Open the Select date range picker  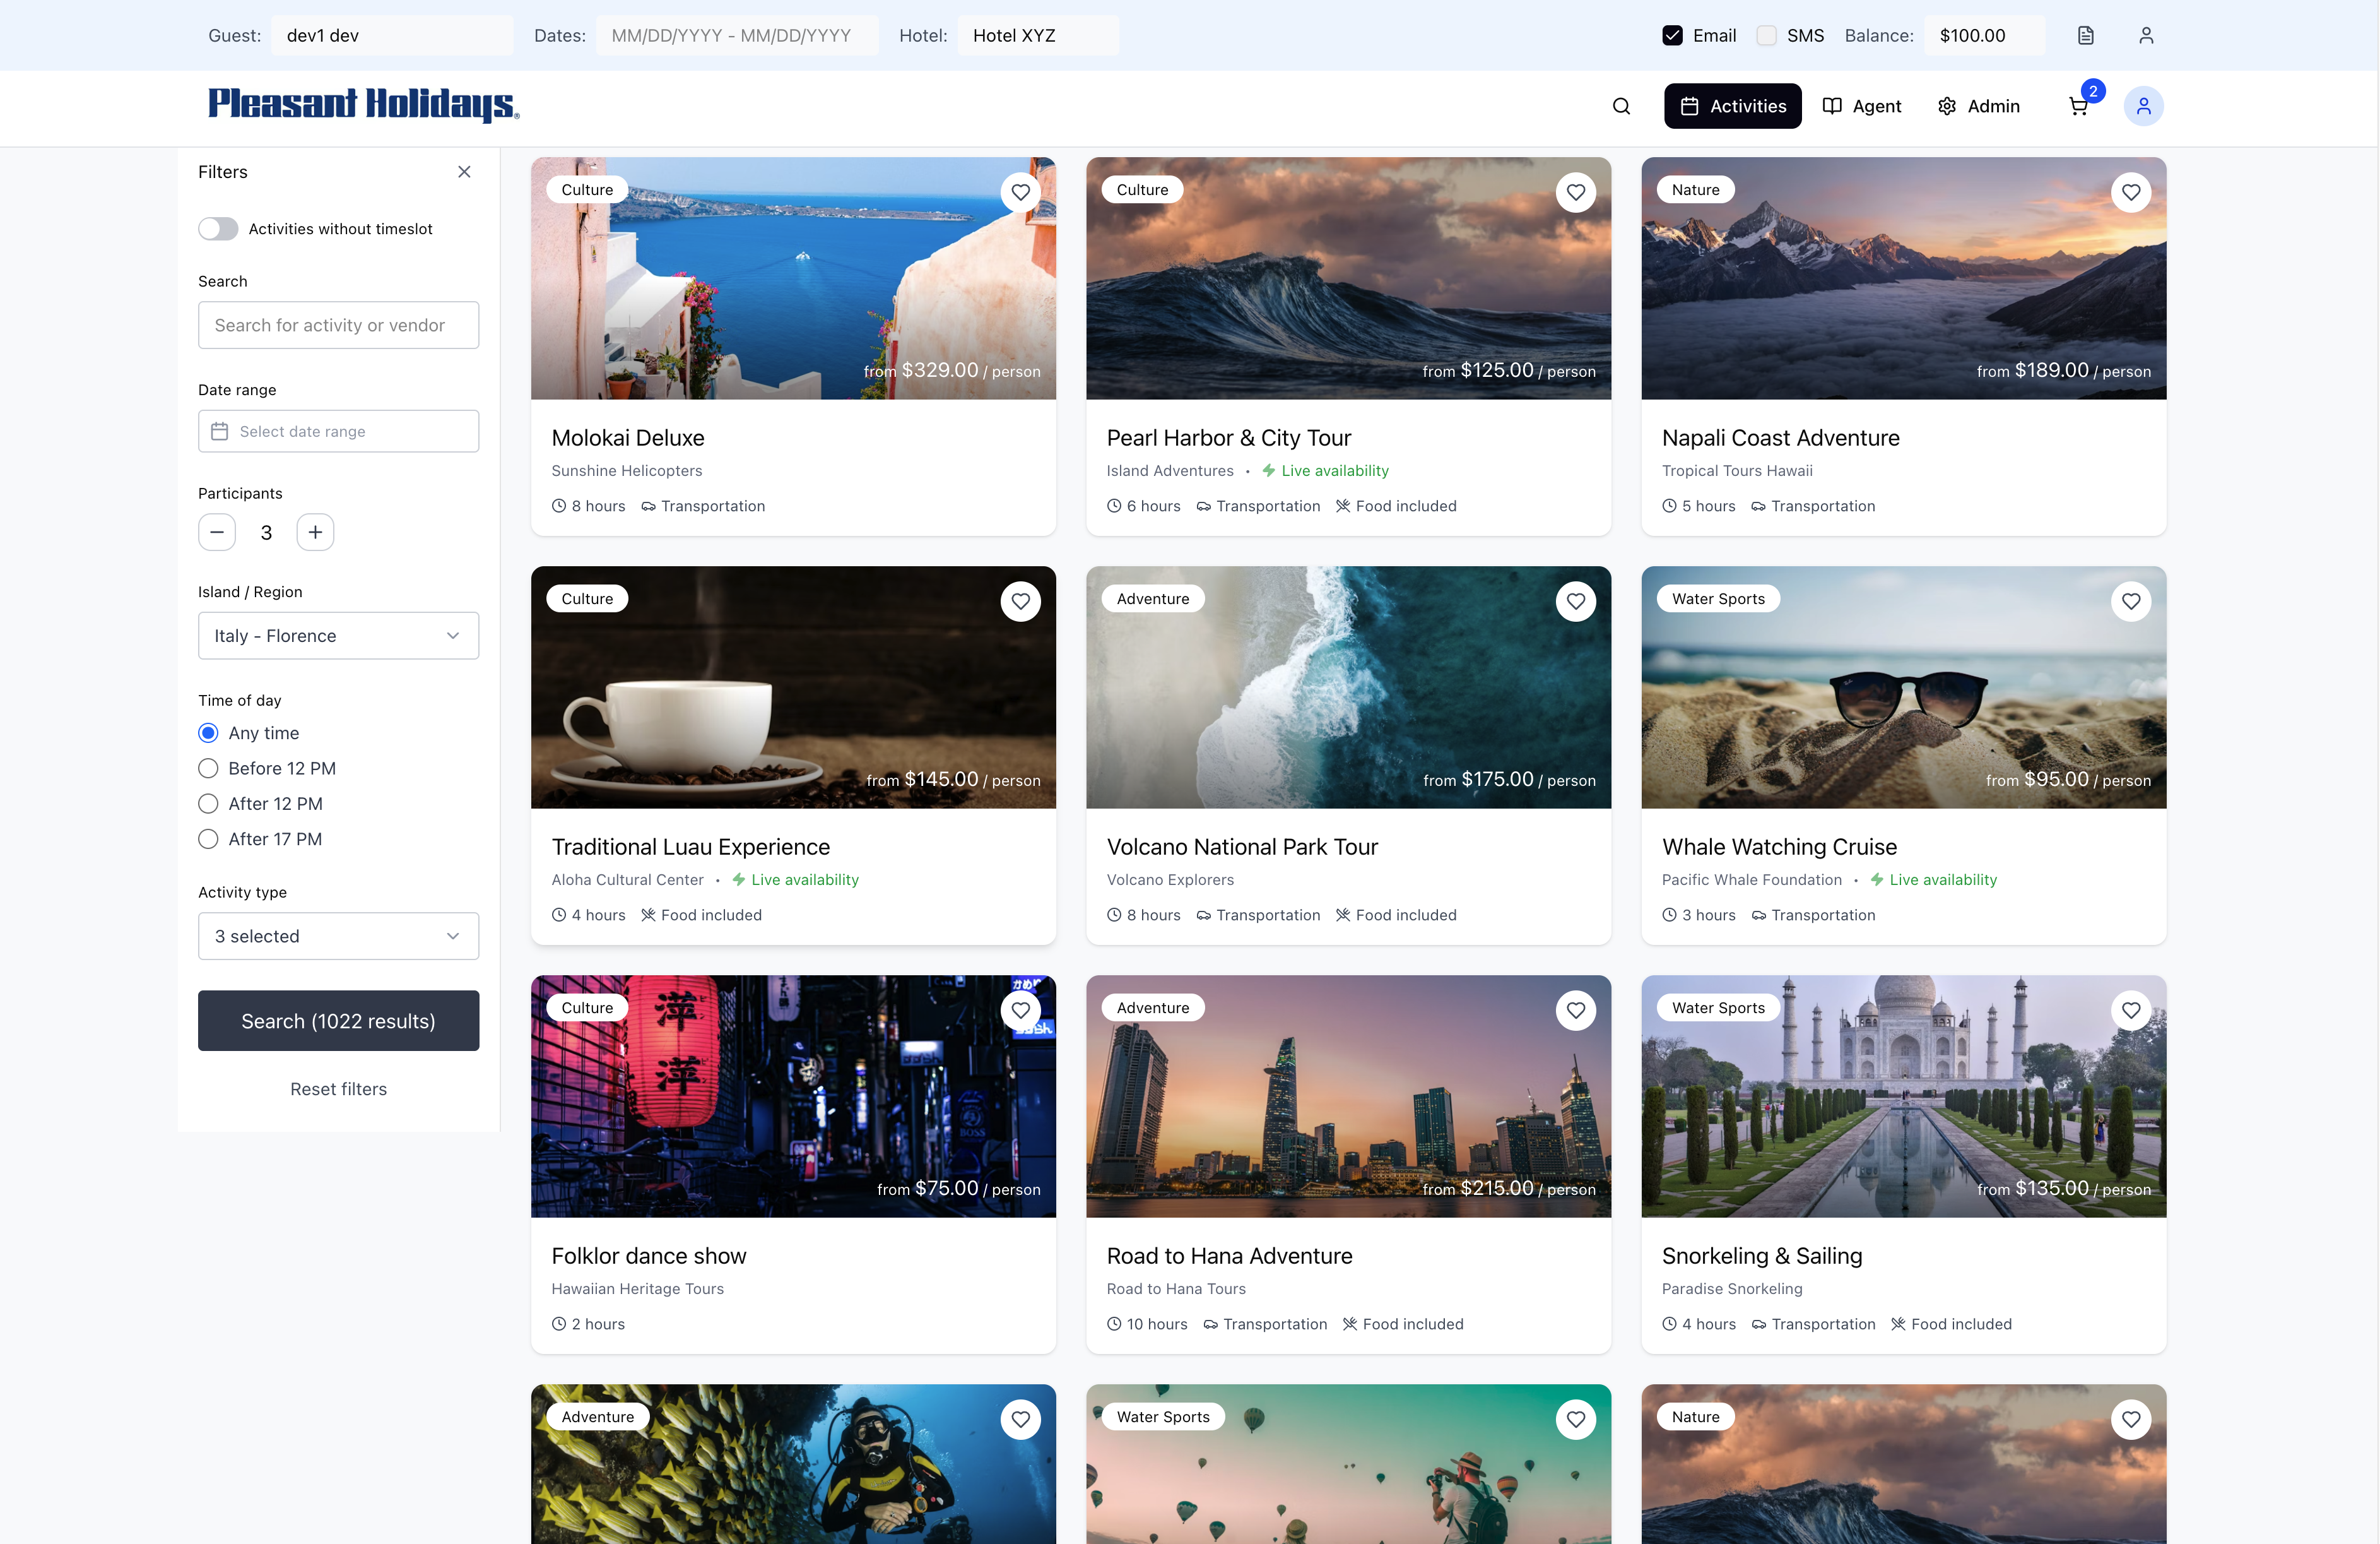tap(338, 431)
